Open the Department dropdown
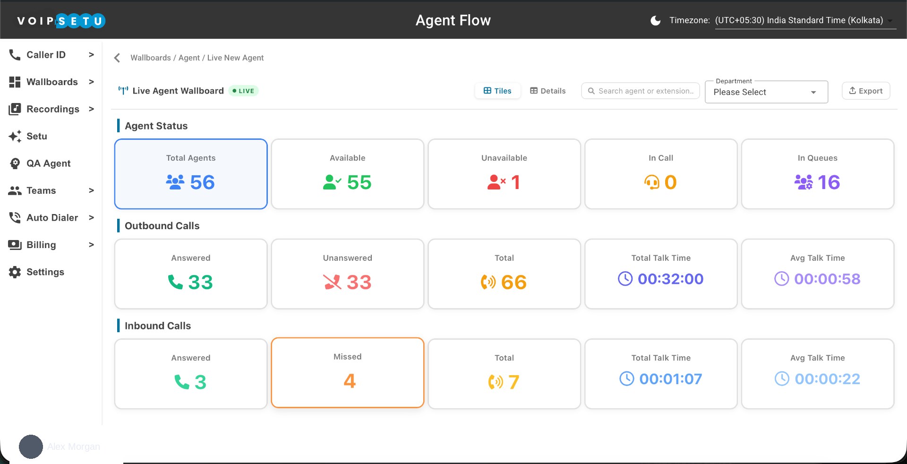This screenshot has height=464, width=907. 766,92
